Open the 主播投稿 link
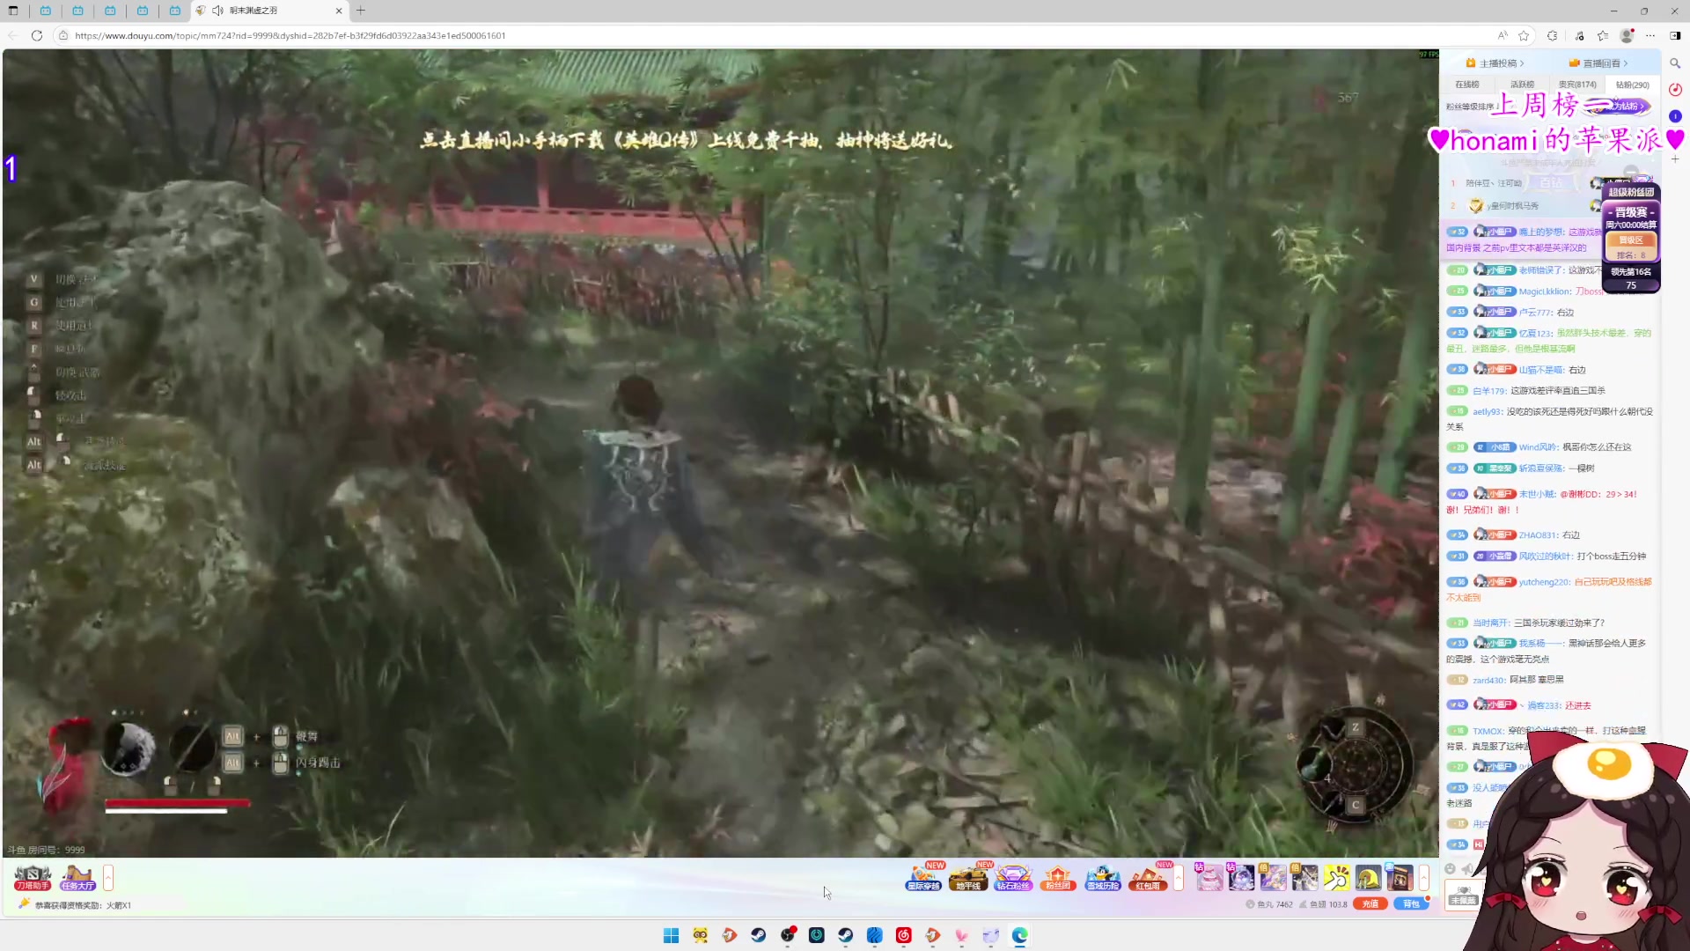Image resolution: width=1690 pixels, height=951 pixels. pyautogui.click(x=1495, y=63)
